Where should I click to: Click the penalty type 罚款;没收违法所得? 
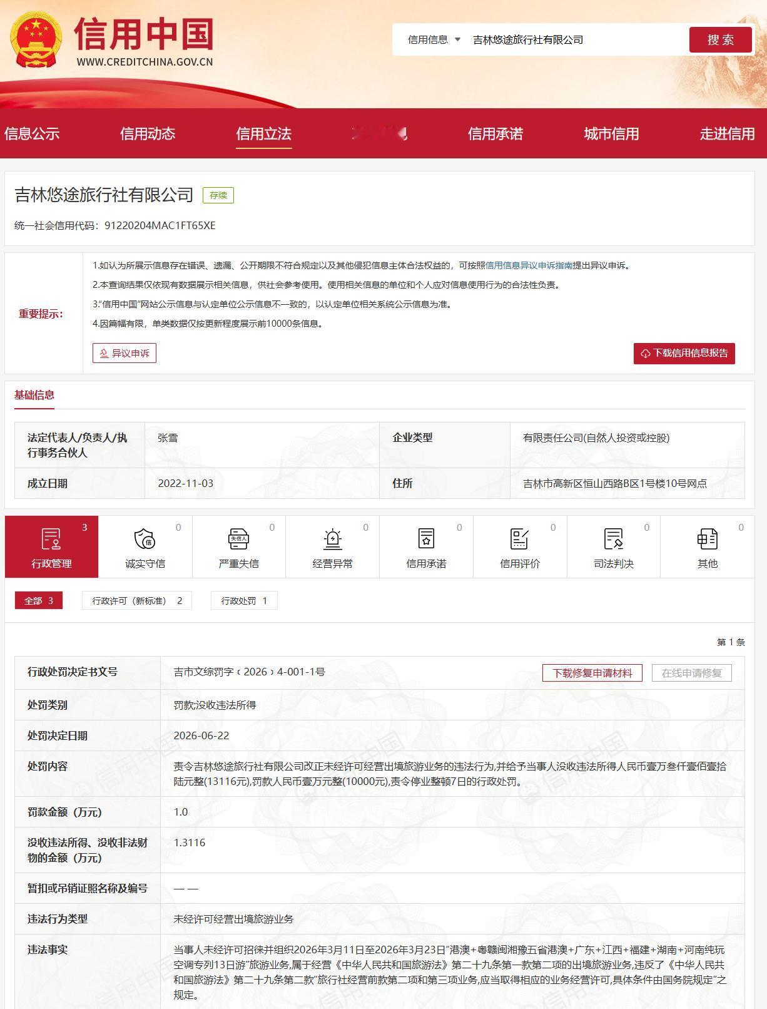[x=215, y=705]
